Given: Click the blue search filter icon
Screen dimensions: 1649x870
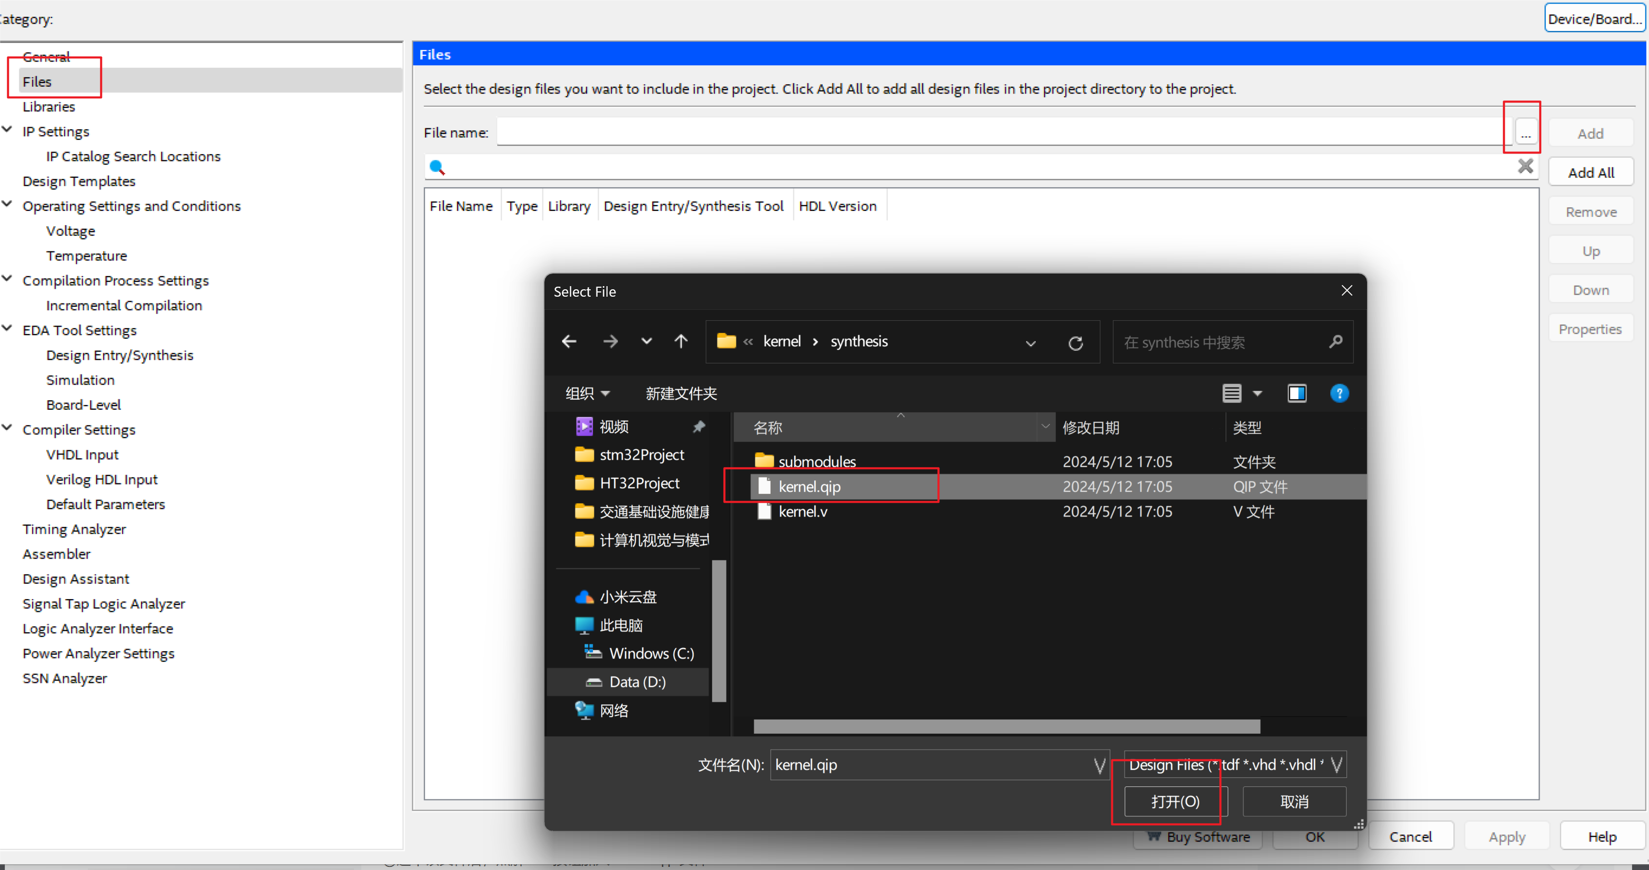Looking at the screenshot, I should point(437,167).
